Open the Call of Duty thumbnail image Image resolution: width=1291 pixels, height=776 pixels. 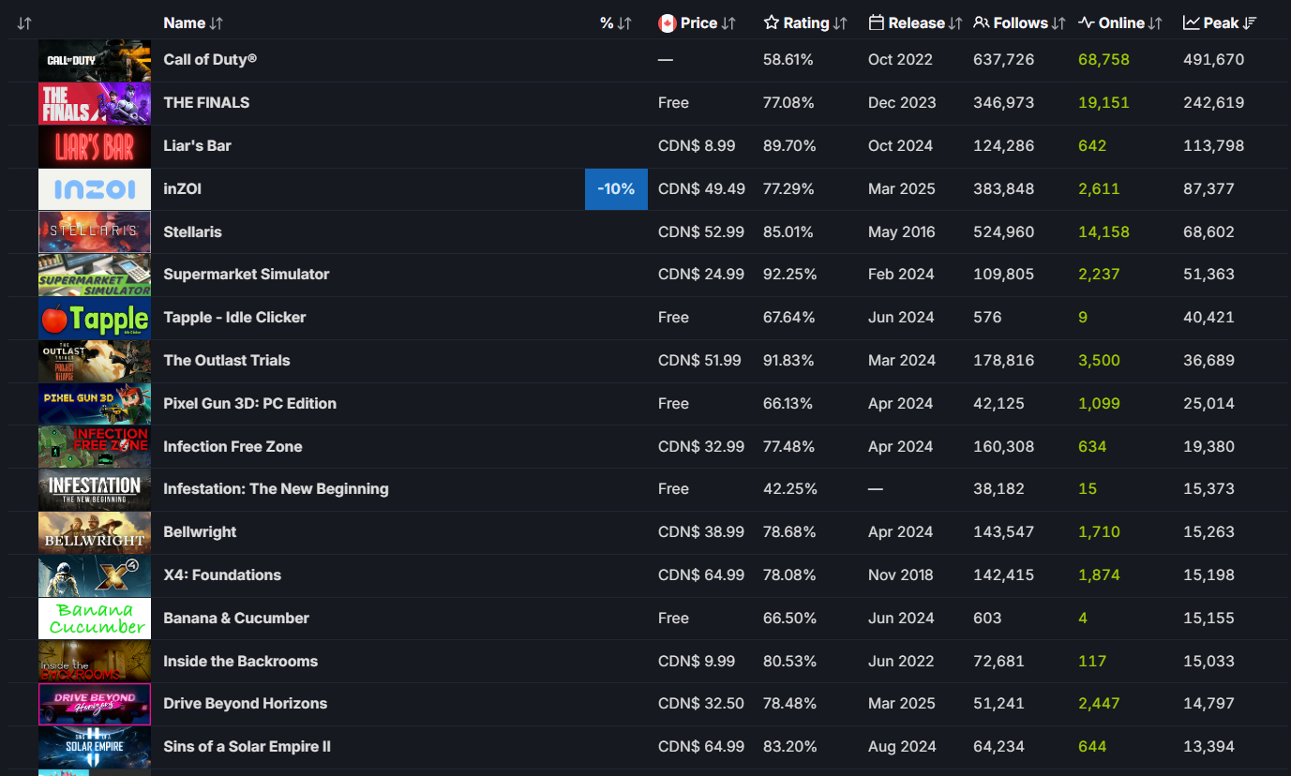pyautogui.click(x=95, y=60)
